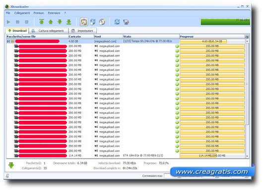The width and height of the screenshot is (263, 191).
Task: Click the 6.34 GB total size value
Action: [82, 163]
